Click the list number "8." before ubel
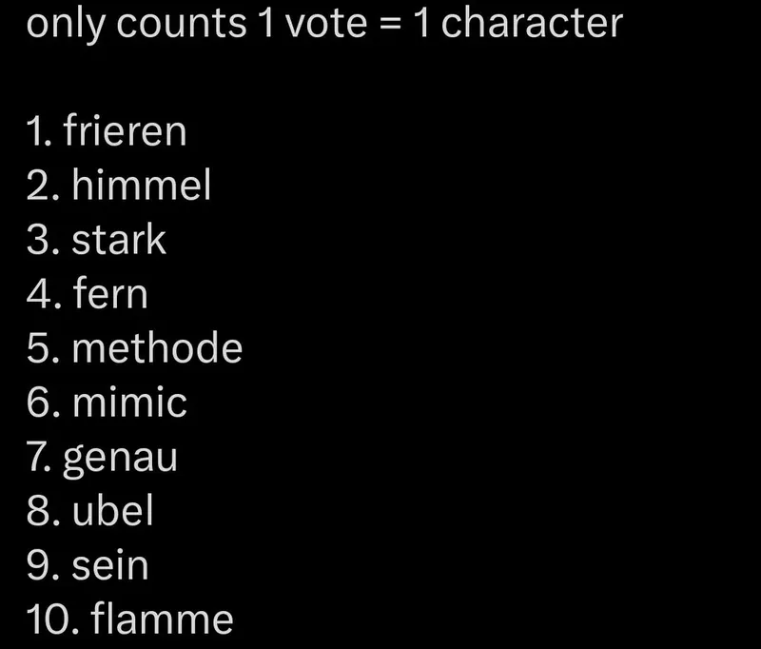Image resolution: width=761 pixels, height=649 pixels. [44, 511]
